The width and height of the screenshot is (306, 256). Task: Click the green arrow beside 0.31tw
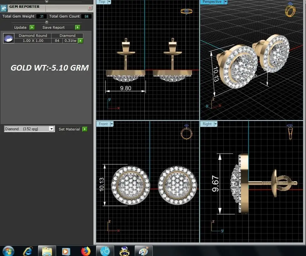click(x=80, y=41)
